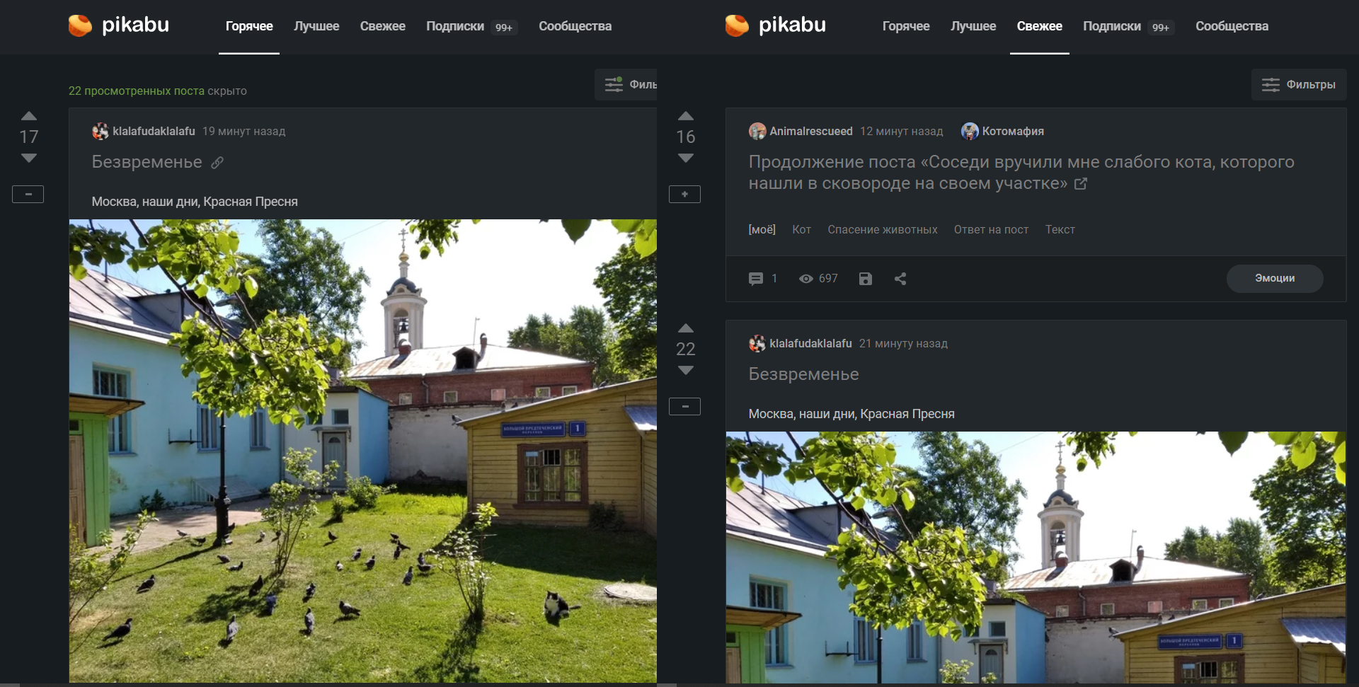Click the Спасение животных tag
Screen dimensions: 1359x687
click(883, 229)
